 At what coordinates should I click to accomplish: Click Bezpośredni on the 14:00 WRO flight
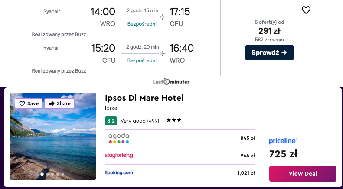pyautogui.click(x=142, y=24)
